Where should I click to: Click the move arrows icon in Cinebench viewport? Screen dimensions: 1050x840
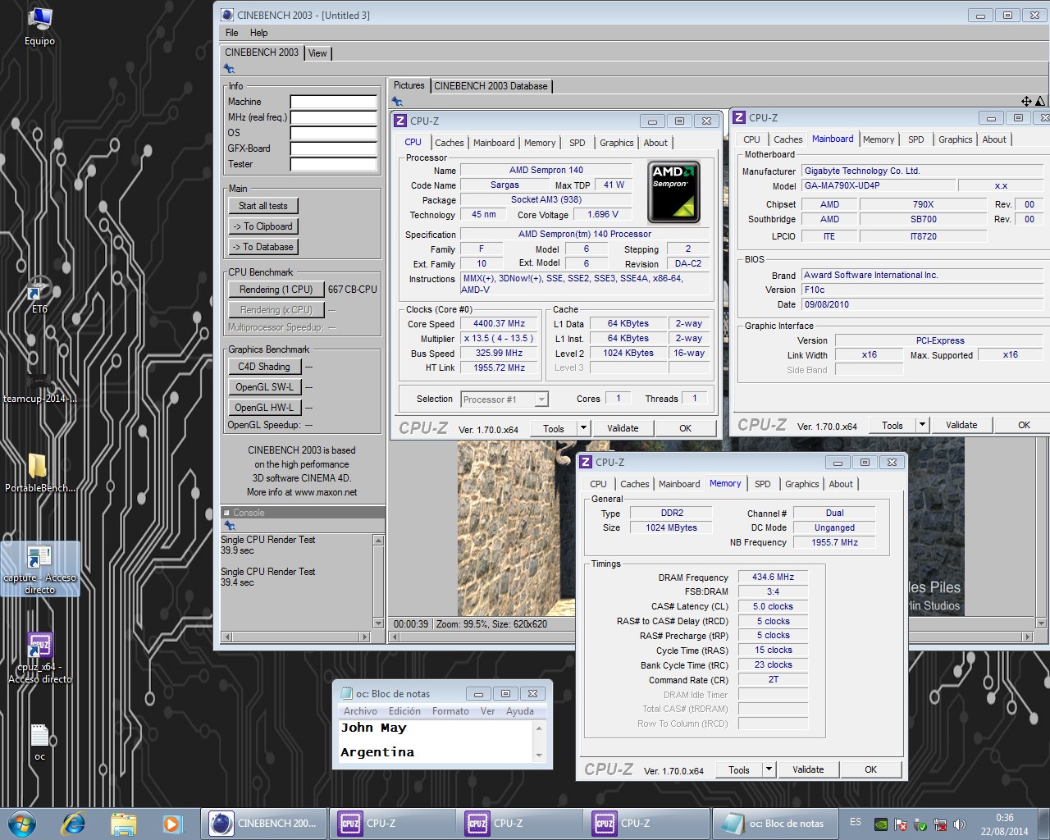[1026, 101]
